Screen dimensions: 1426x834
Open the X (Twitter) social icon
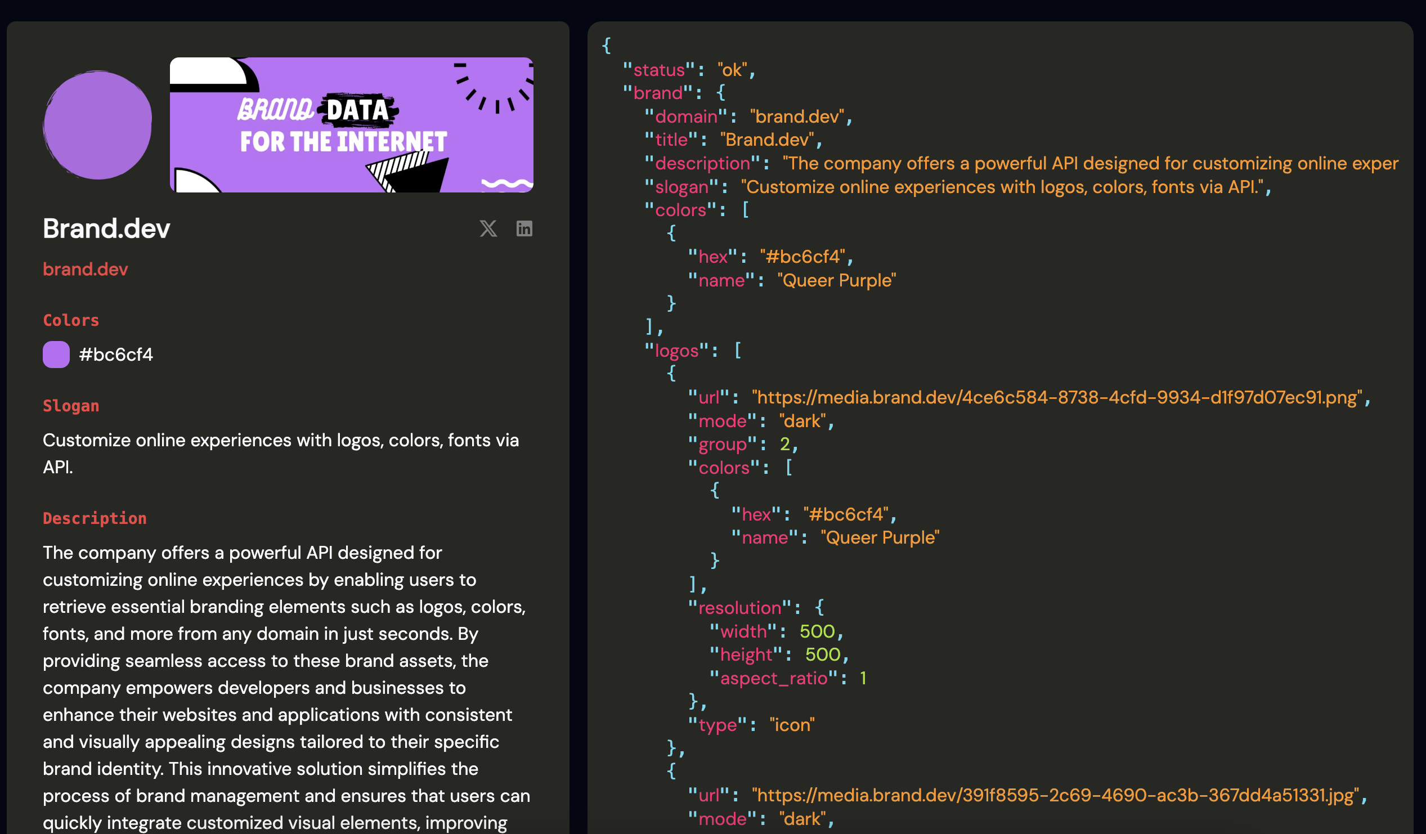click(x=488, y=228)
